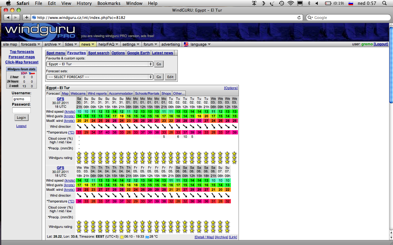The image size is (393, 245).
Task: Click the water temperature wave icon
Action: [x=147, y=237]
